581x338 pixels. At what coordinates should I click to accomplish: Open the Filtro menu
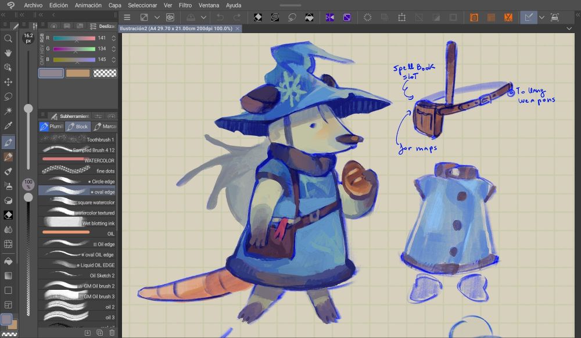click(185, 5)
